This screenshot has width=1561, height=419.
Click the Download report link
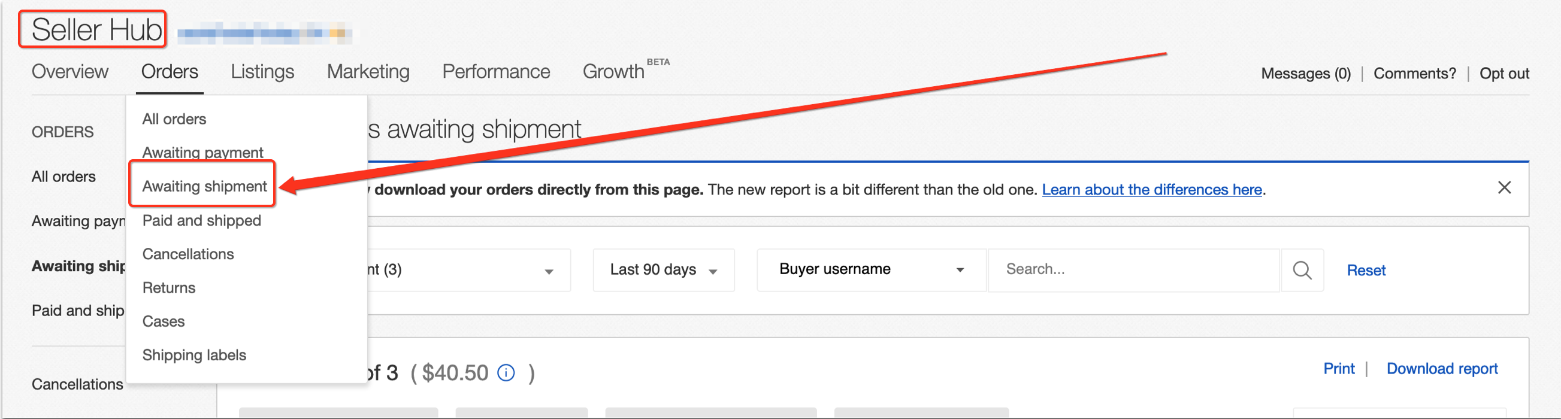1442,369
